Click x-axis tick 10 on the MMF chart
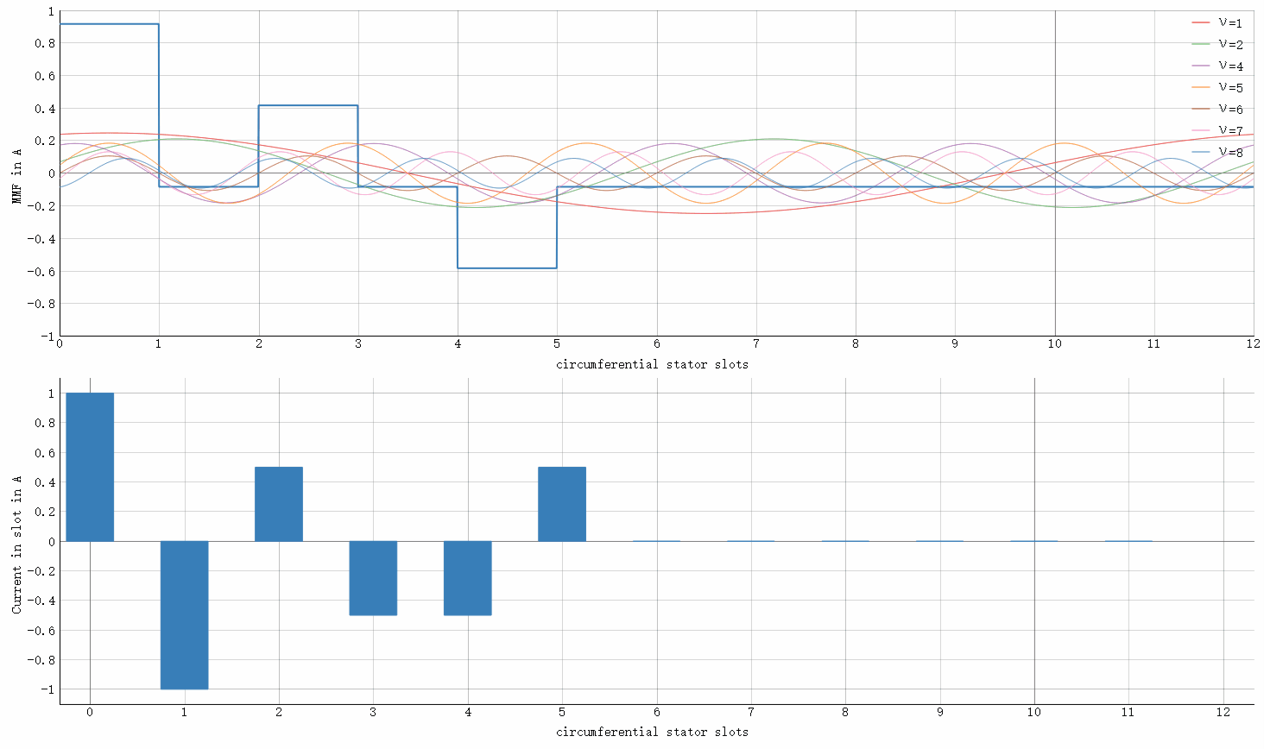 tap(1054, 343)
